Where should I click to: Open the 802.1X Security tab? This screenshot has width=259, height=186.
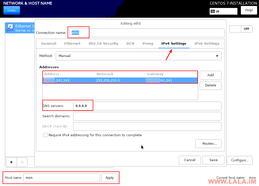pos(103,44)
